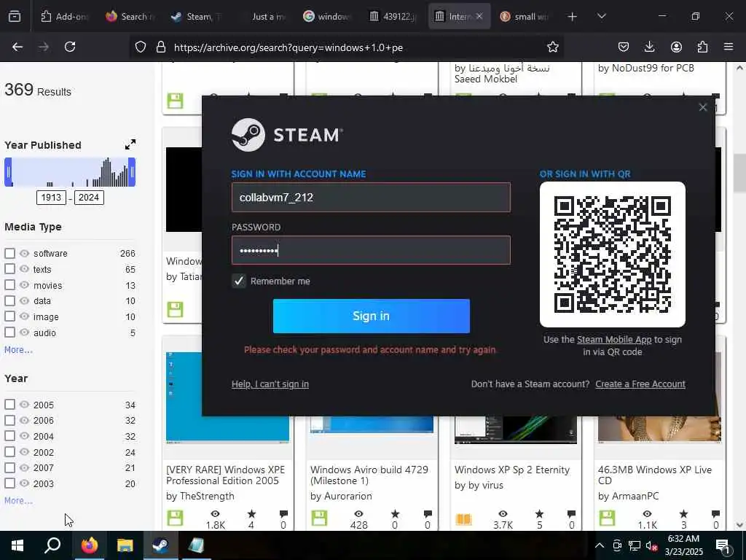The image size is (746, 560).
Task: Switch to the Search tab
Action: pyautogui.click(x=131, y=17)
